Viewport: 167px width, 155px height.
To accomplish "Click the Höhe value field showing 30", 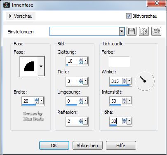I will point(116,121).
